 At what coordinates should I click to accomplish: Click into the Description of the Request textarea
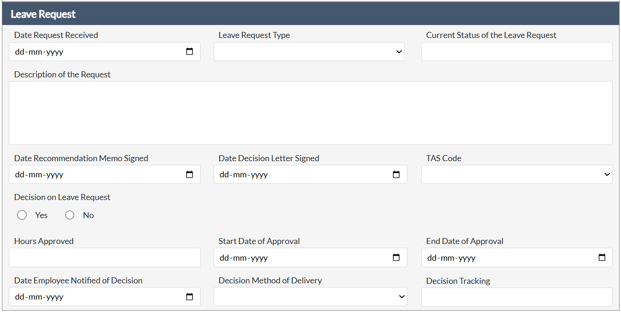[310, 113]
